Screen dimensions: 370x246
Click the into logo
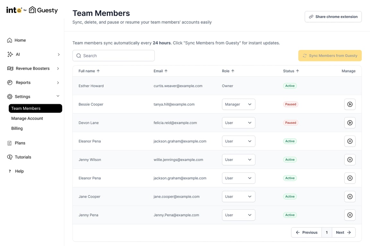point(14,10)
